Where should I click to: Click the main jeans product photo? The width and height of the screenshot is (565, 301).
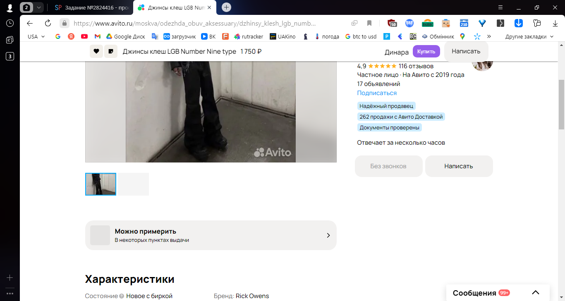(211, 112)
